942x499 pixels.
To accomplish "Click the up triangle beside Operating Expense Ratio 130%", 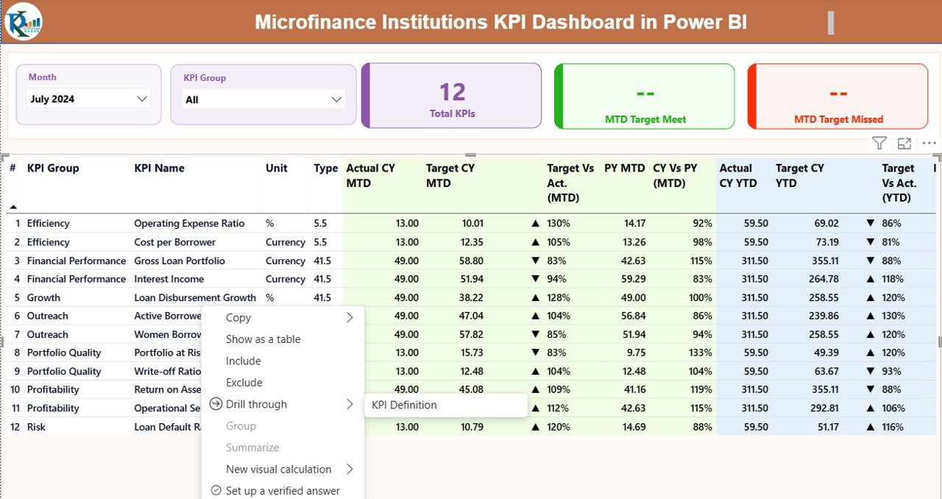I will pyautogui.click(x=535, y=223).
